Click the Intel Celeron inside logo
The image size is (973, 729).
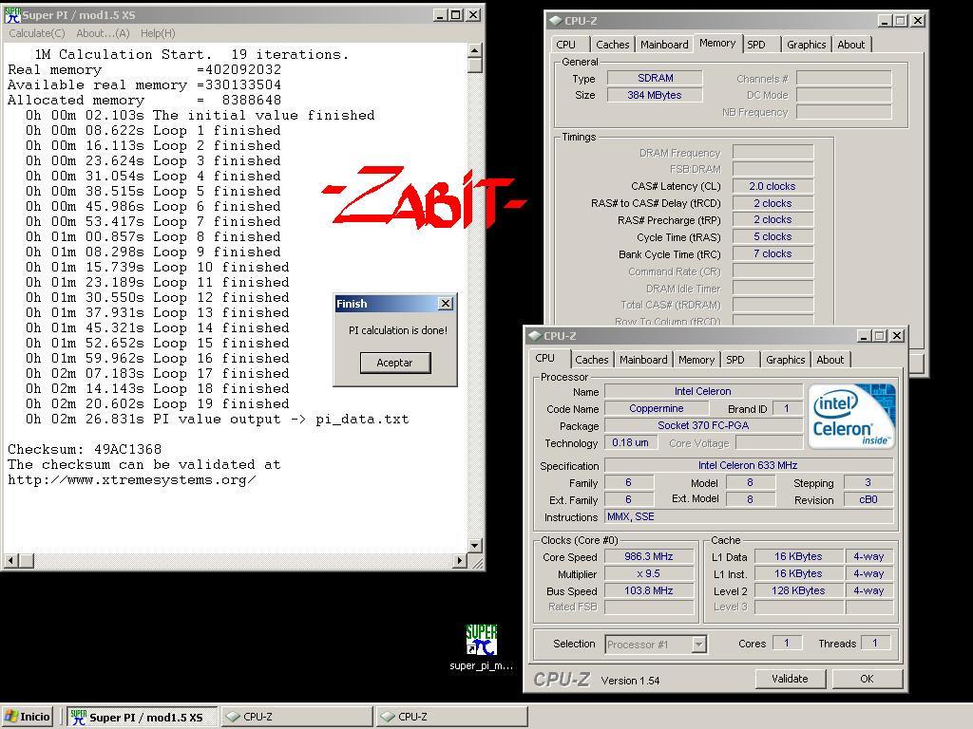click(851, 416)
